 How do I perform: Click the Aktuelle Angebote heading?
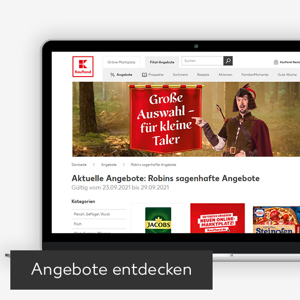coord(166,178)
